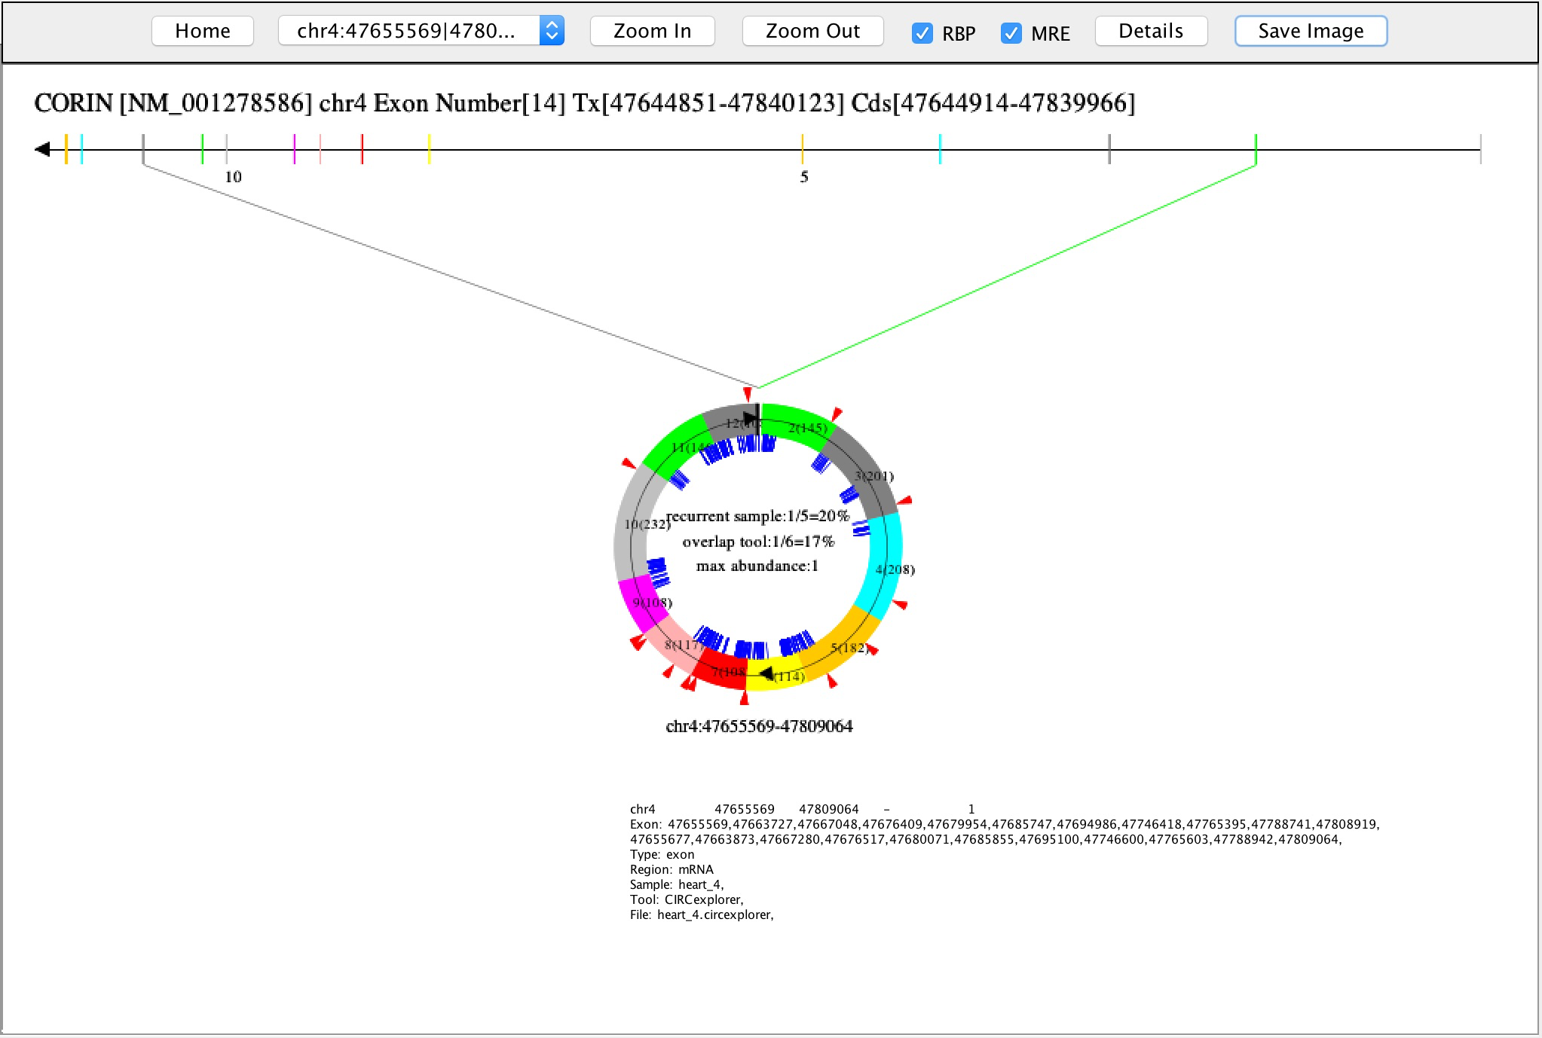Screen dimensions: 1542x1038
Task: Click the Home button
Action: pos(202,31)
